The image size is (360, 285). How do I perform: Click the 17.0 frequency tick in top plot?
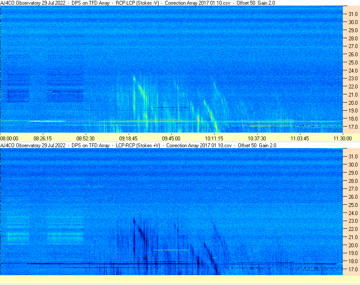[353, 127]
